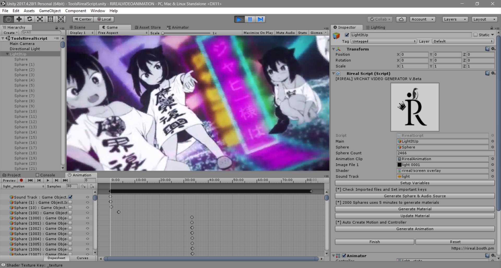The height and width of the screenshot is (268, 501).
Task: Enable animation recording with the record button
Action: click(21, 180)
